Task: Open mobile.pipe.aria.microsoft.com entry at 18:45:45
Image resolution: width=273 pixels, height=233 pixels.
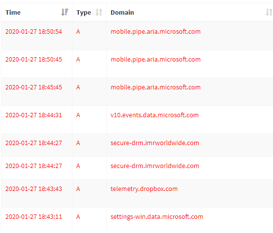Action: pyautogui.click(x=156, y=87)
